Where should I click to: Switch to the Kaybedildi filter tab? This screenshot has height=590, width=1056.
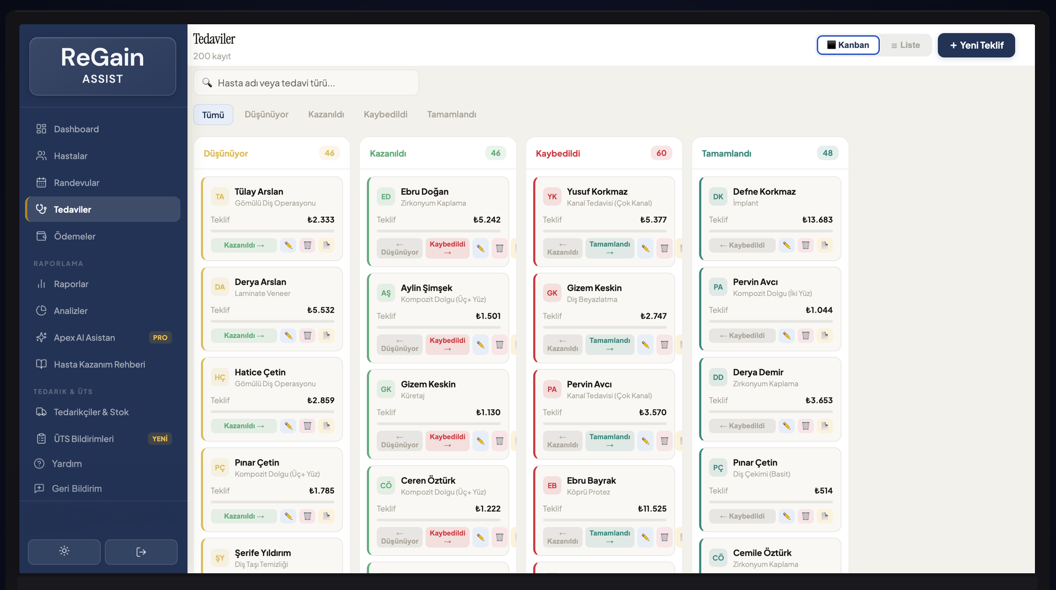pos(386,114)
